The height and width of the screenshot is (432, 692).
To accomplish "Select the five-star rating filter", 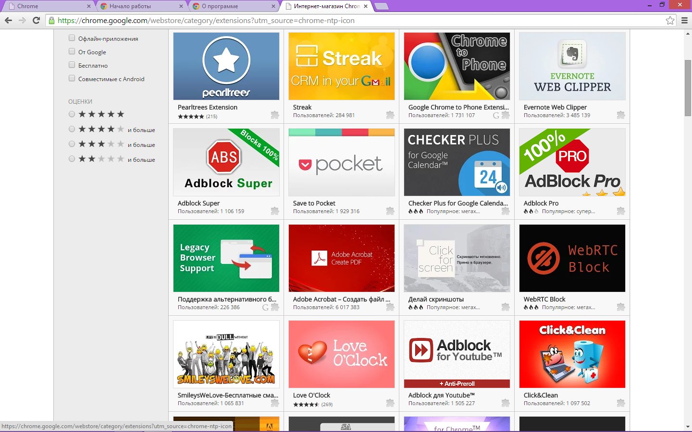I will click(x=72, y=114).
